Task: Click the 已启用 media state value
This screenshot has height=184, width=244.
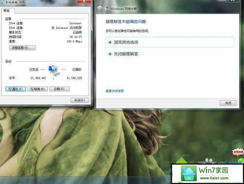Action: (77, 32)
